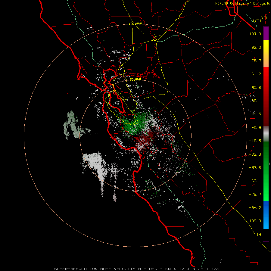Click the Super-Resolution Base Velocity caption

(137, 269)
